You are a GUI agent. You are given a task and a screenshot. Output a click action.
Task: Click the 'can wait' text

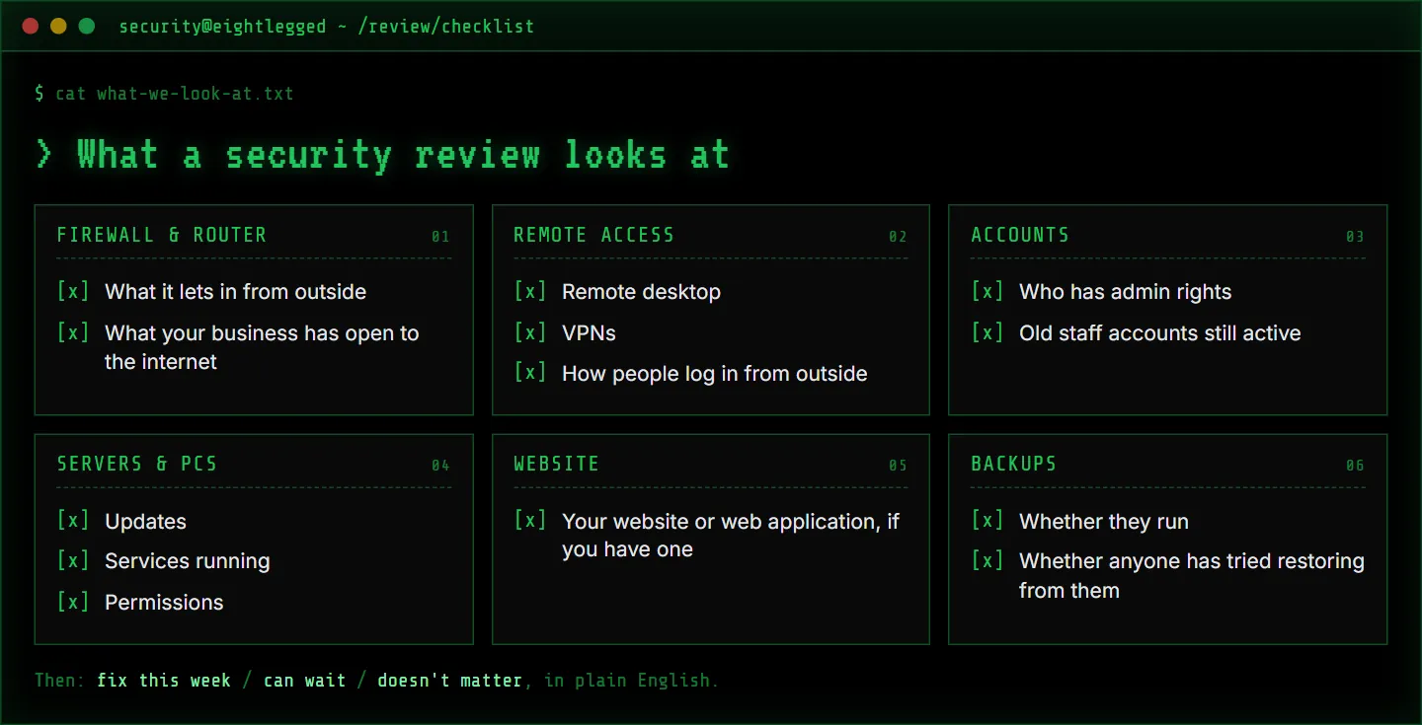click(x=304, y=681)
